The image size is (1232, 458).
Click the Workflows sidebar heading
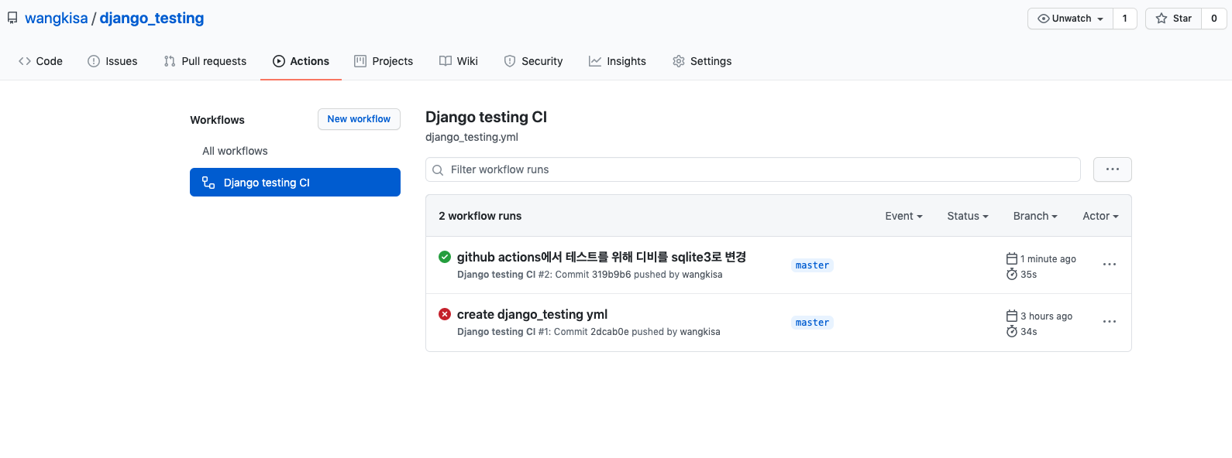click(217, 120)
